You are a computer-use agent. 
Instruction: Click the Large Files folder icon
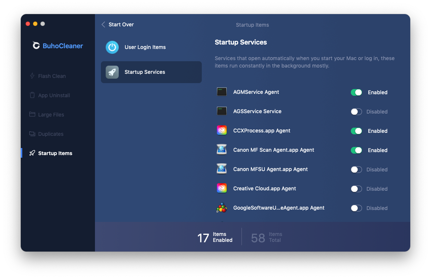point(32,114)
